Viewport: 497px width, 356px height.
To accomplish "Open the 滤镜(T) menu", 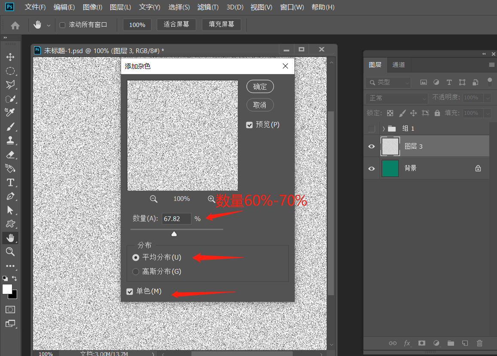I will pyautogui.click(x=208, y=7).
